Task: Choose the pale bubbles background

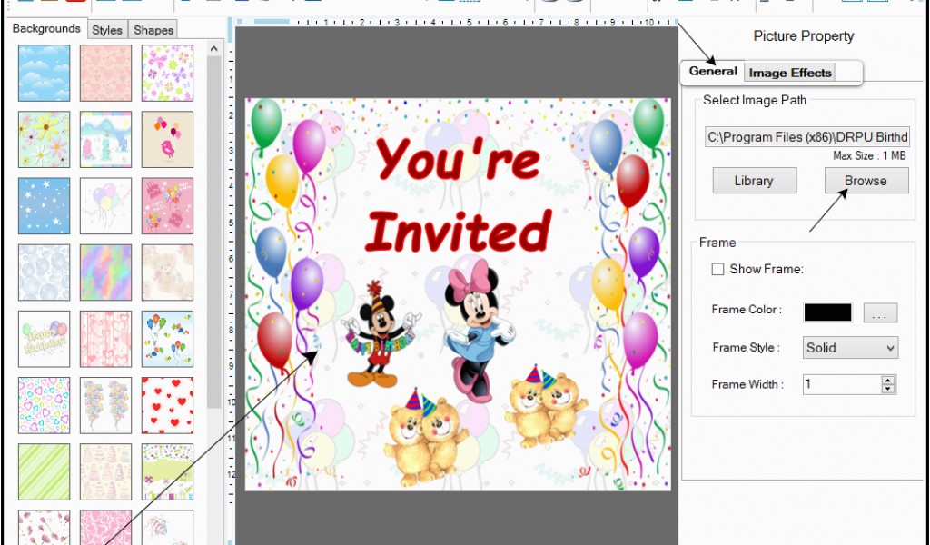Action: [x=44, y=272]
